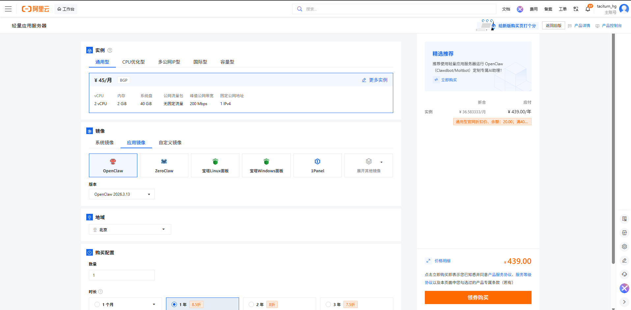The width and height of the screenshot is (631, 310).
Task: Click the 数量 quantity input field
Action: 122,275
